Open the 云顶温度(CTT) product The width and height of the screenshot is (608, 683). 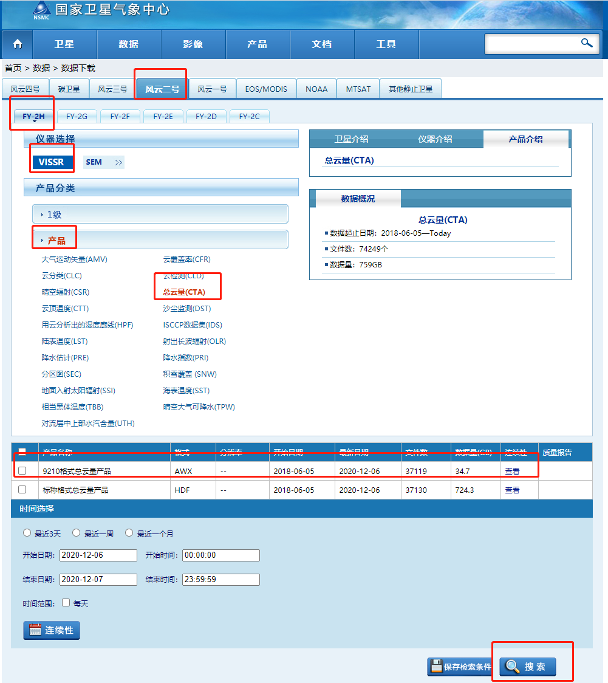[66, 309]
